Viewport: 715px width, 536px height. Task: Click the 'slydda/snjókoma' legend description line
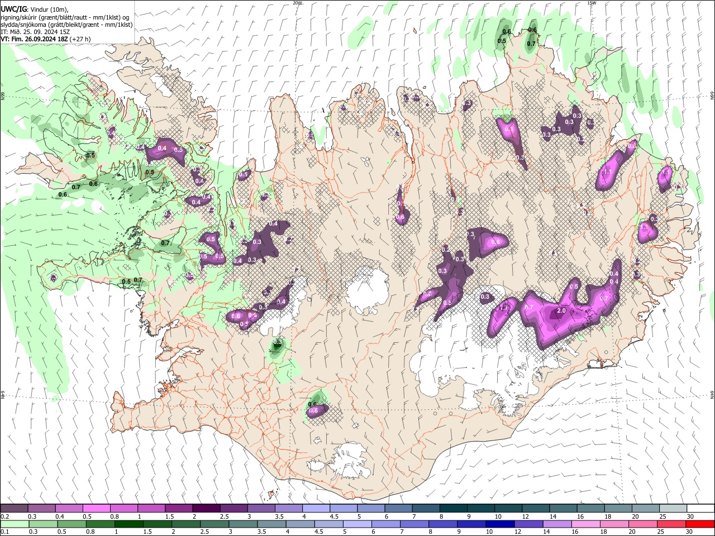(66, 25)
